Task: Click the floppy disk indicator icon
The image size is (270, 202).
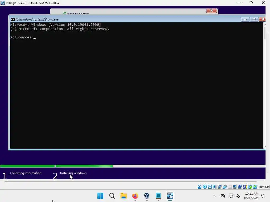Action: 210,187
